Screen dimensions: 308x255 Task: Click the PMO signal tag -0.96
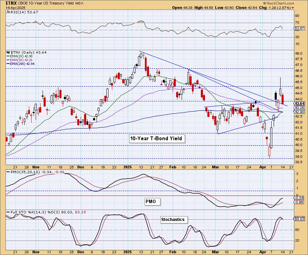299,202
